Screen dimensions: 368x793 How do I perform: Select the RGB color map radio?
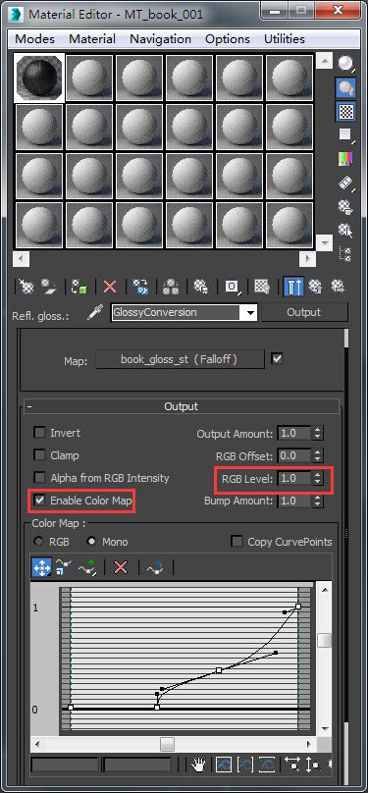38,542
